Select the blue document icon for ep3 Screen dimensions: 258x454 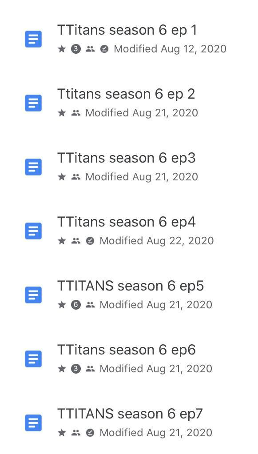33,167
